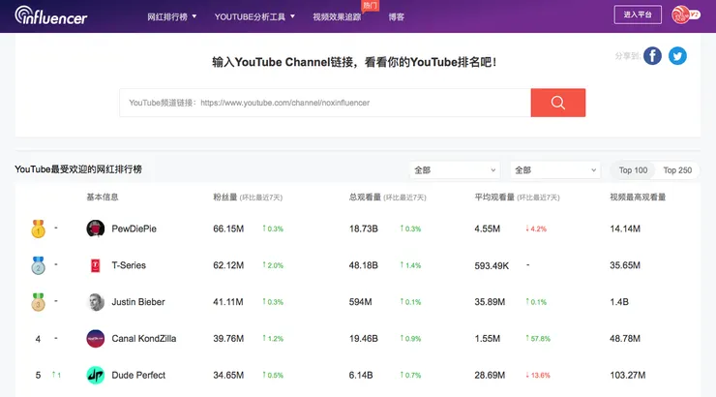
Task: Open 视频效果追踪 menu item
Action: pos(337,16)
